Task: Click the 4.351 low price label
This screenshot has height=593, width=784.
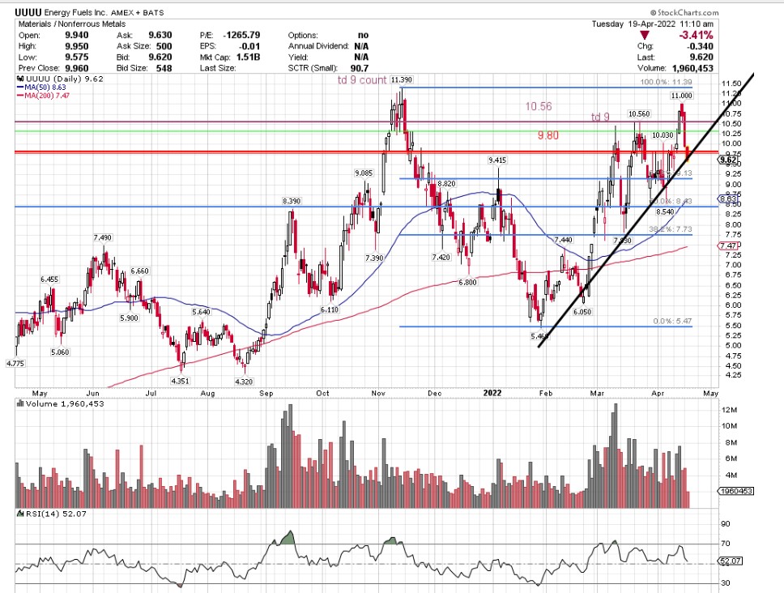Action: 180,381
